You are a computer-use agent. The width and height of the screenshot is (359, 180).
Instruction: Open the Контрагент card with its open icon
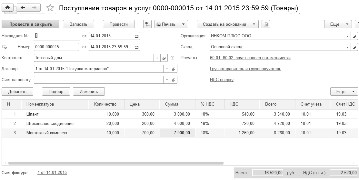[x=164, y=58]
